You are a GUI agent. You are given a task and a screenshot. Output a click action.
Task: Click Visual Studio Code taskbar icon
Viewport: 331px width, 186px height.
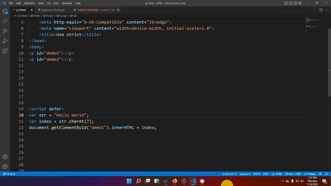pyautogui.click(x=193, y=181)
